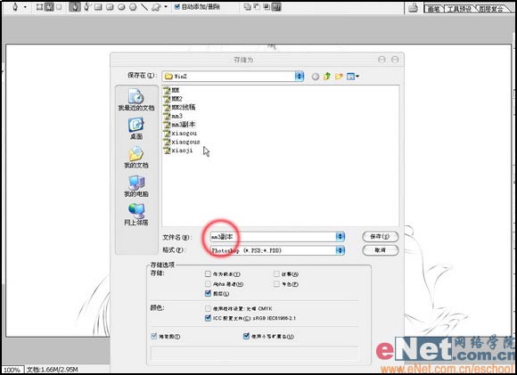
Task: Create a new folder with toolbar icon
Action: [339, 77]
